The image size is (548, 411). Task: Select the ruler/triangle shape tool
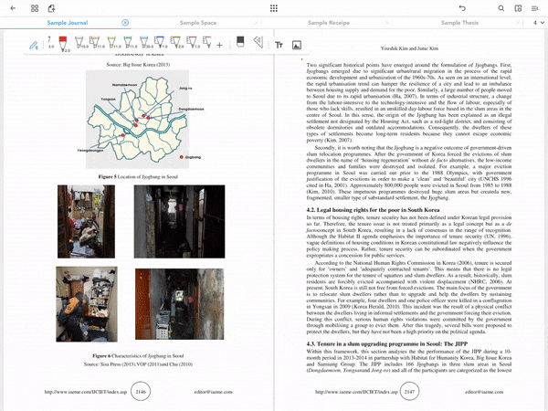click(258, 42)
